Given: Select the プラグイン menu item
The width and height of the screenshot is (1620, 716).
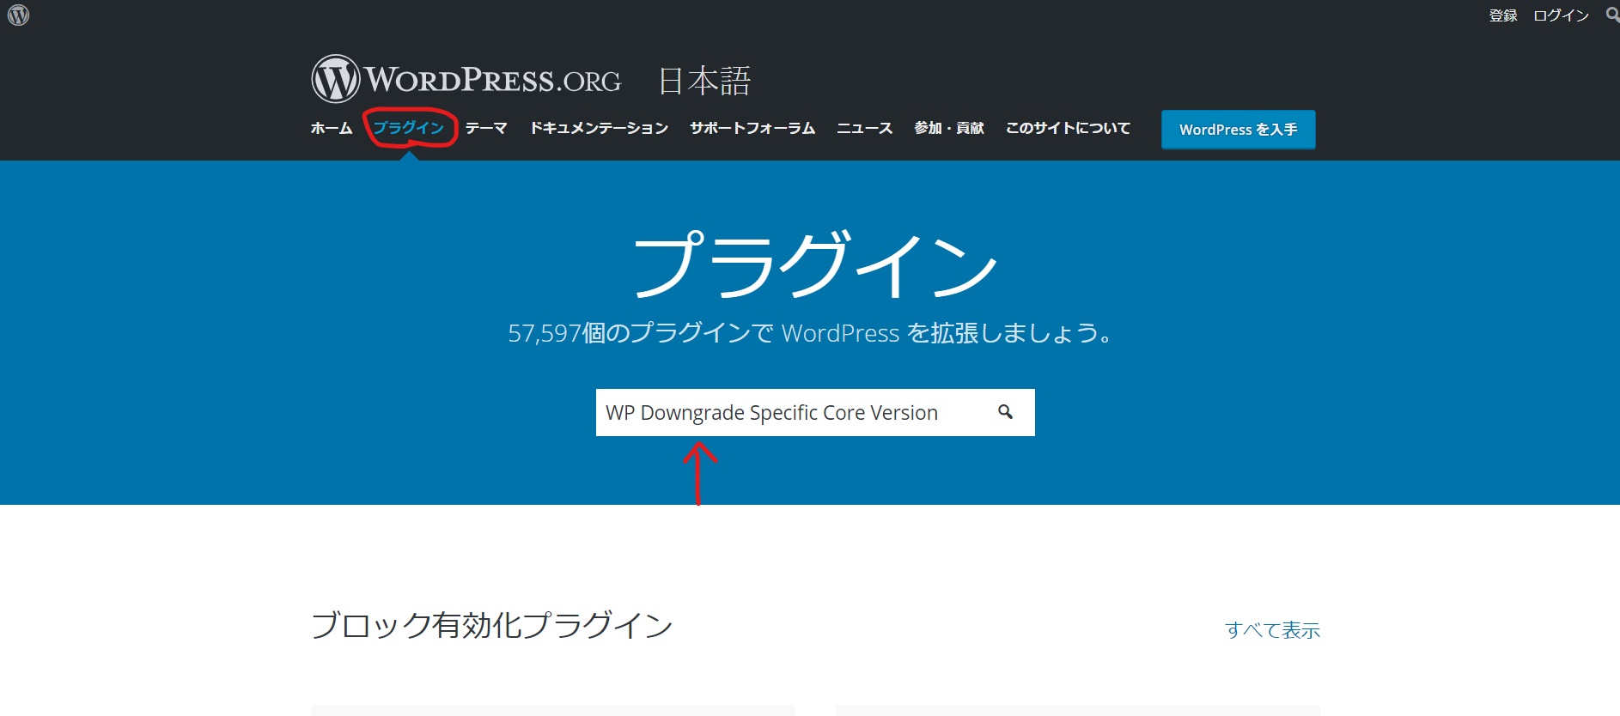Looking at the screenshot, I should click(x=409, y=128).
